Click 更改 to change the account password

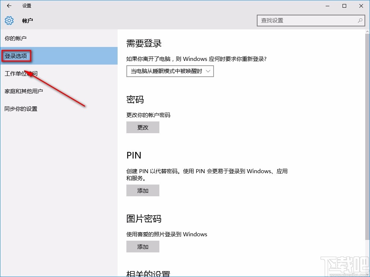pyautogui.click(x=143, y=127)
